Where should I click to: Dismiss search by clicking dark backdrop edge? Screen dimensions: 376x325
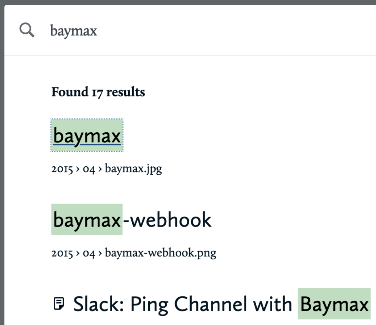(x=2, y=166)
